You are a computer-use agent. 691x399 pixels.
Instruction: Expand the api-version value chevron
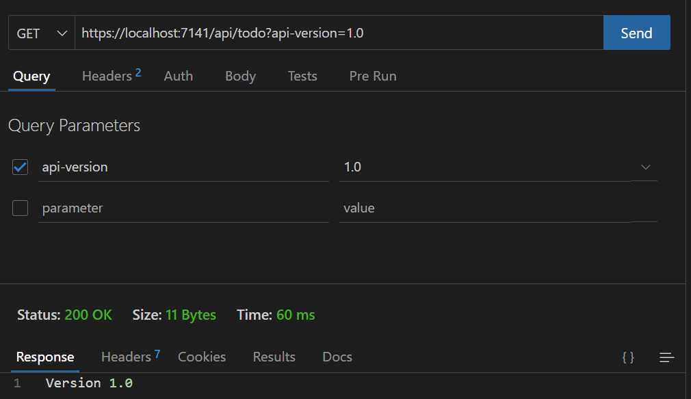point(646,167)
